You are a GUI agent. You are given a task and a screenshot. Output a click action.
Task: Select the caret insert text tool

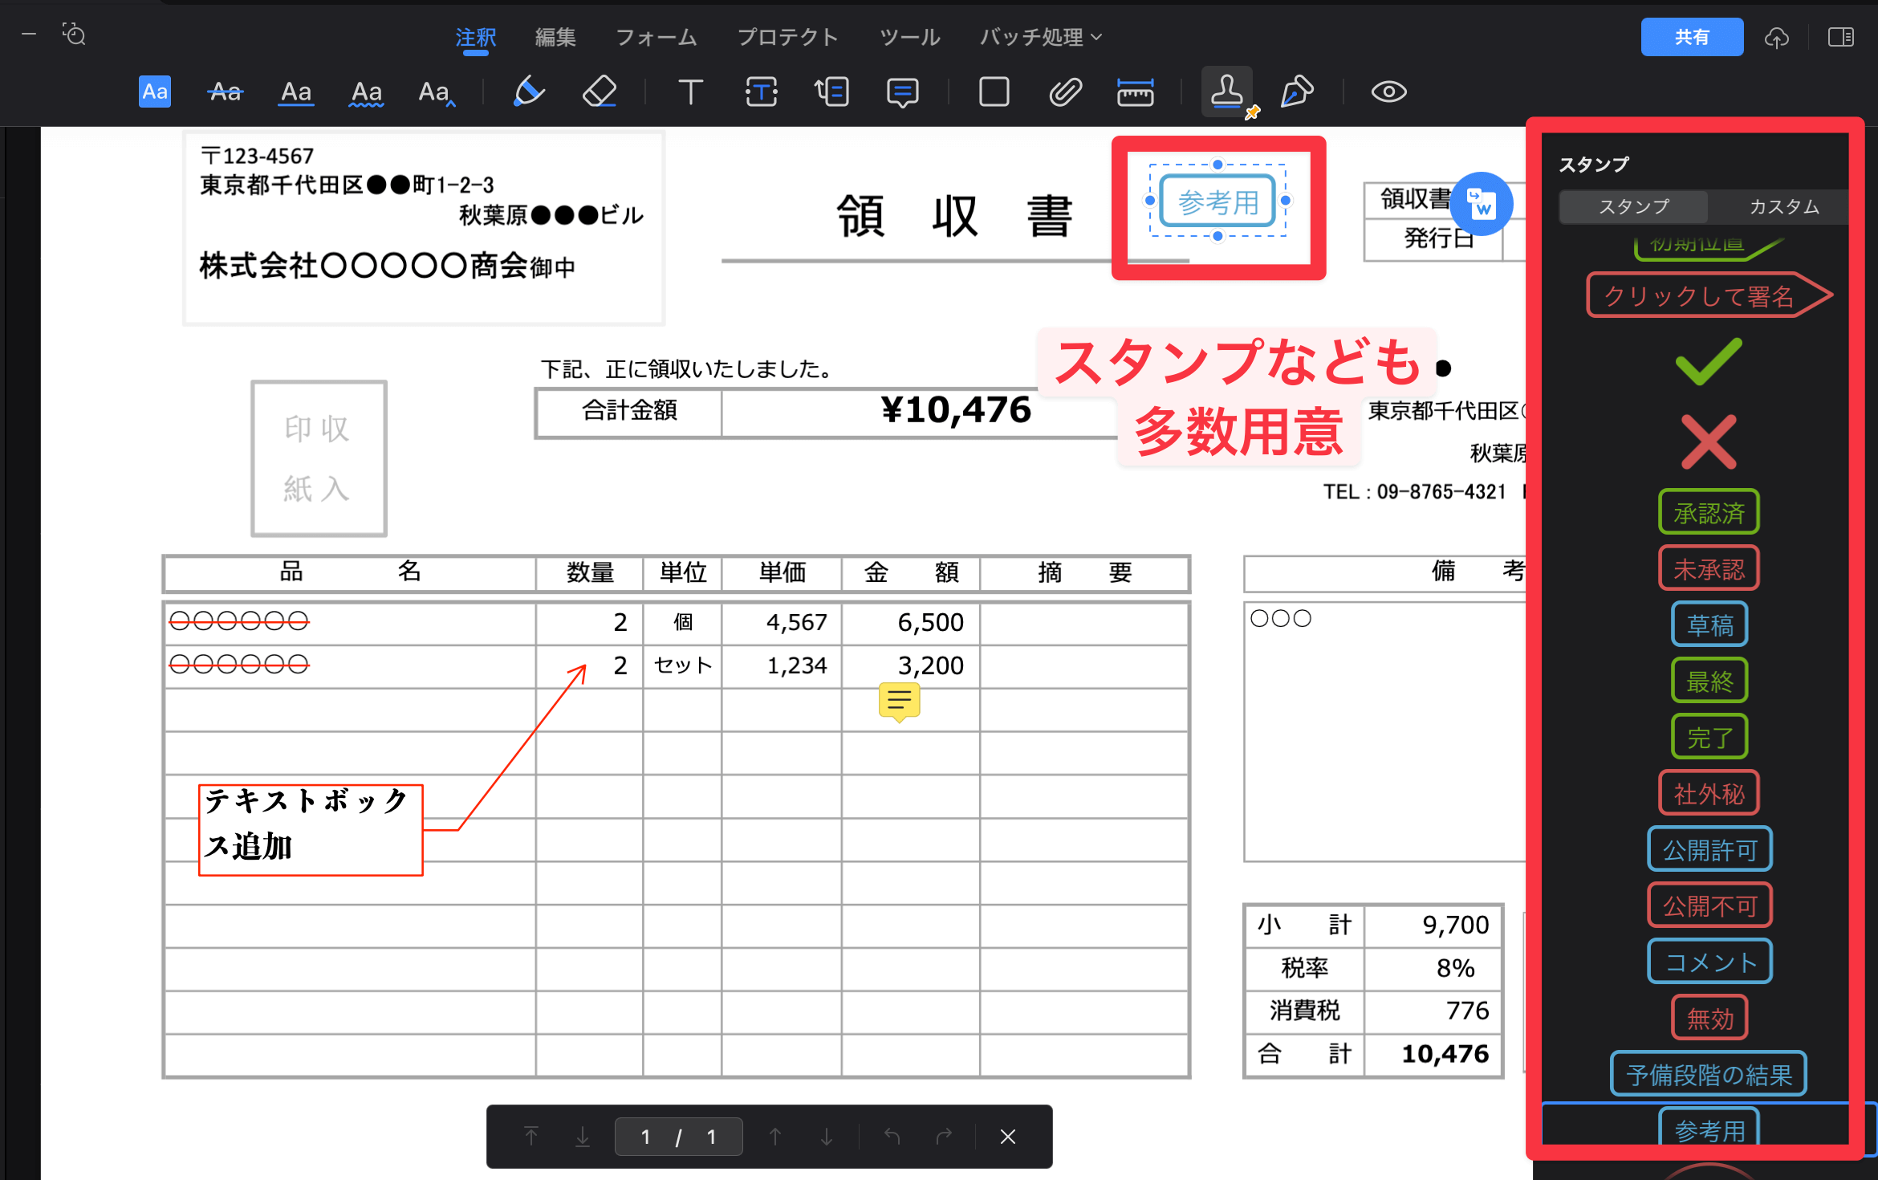(437, 92)
